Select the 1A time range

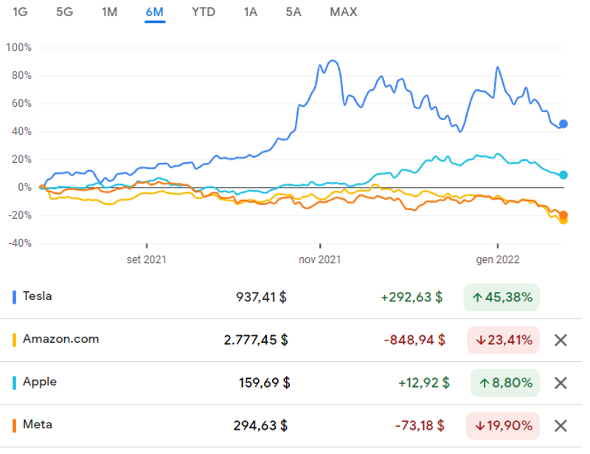[x=251, y=12]
